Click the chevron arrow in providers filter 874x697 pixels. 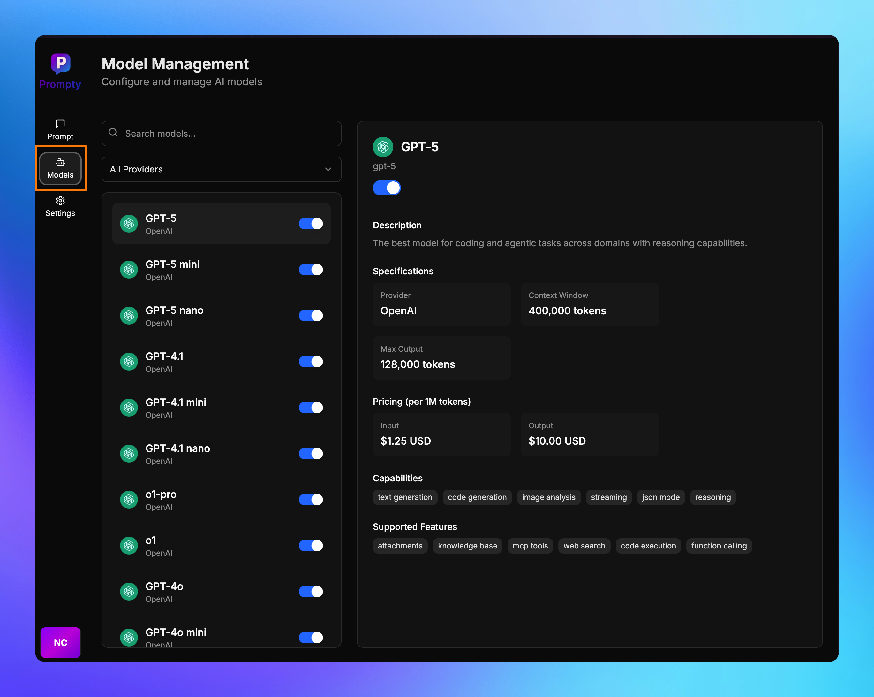tap(328, 169)
